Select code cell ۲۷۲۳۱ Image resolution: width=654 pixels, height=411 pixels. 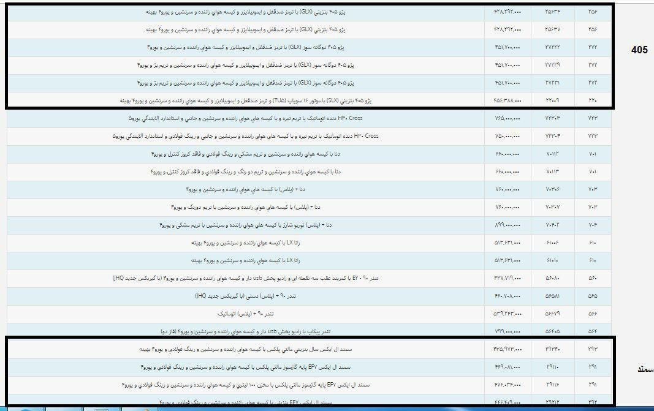(552, 83)
